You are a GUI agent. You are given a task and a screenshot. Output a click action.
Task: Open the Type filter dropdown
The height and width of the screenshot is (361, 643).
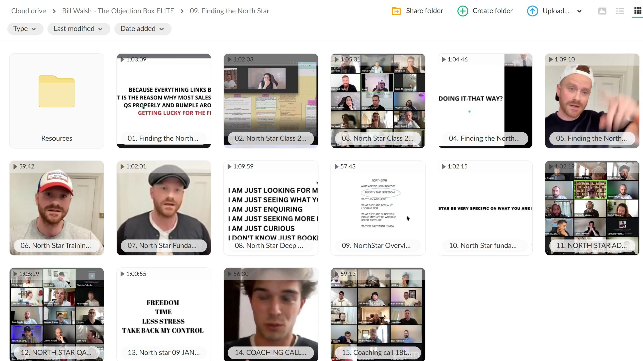25,29
